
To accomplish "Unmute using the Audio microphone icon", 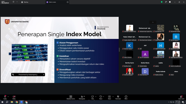I will point(5,96).
